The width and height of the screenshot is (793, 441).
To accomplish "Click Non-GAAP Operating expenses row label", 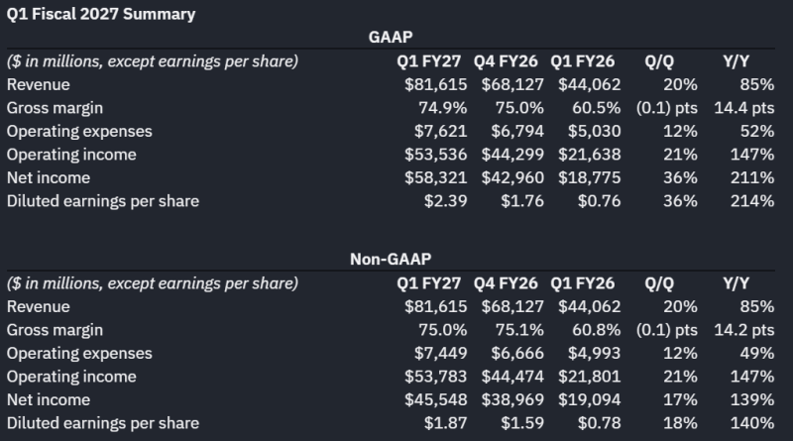I will click(x=79, y=353).
